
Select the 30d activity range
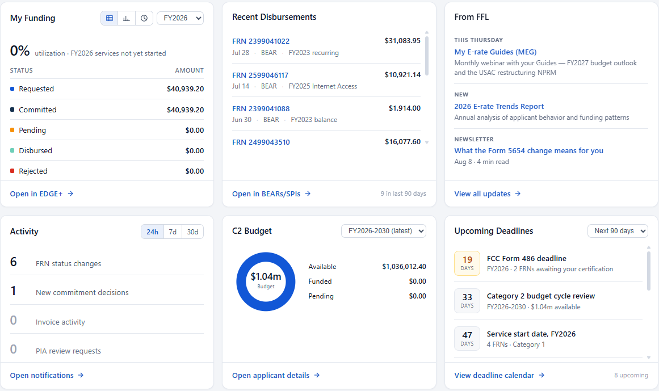193,232
